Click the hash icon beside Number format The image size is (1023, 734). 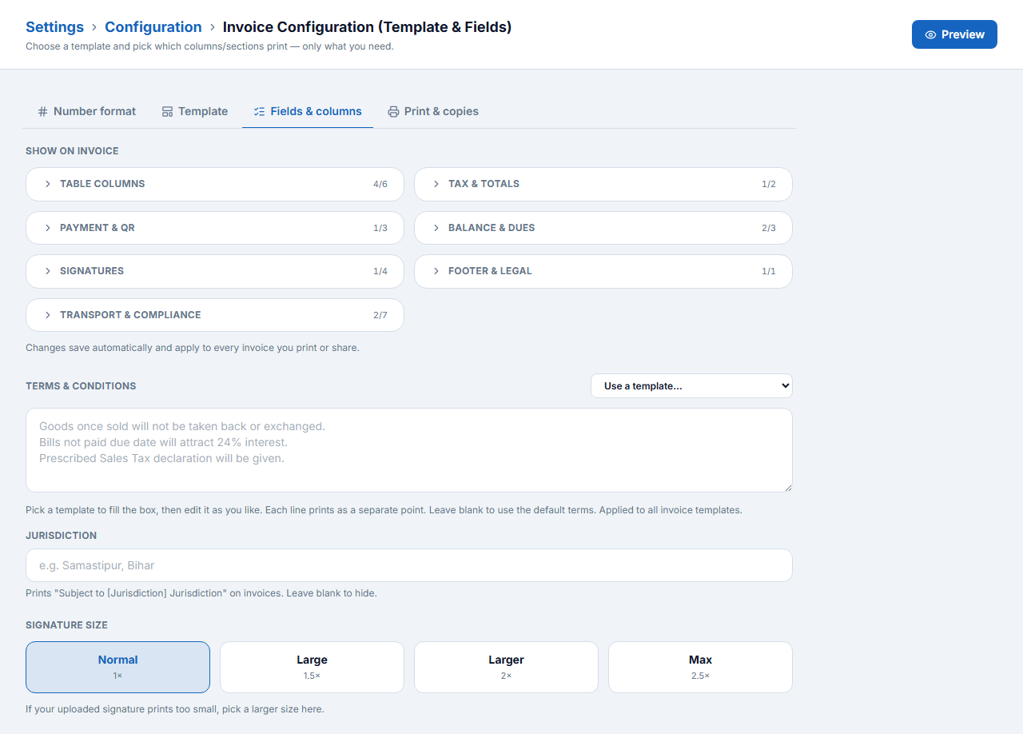pyautogui.click(x=43, y=111)
